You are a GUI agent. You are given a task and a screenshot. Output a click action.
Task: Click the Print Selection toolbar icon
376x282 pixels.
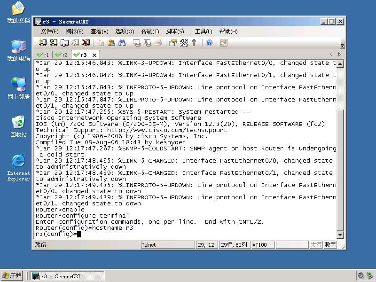(148, 43)
